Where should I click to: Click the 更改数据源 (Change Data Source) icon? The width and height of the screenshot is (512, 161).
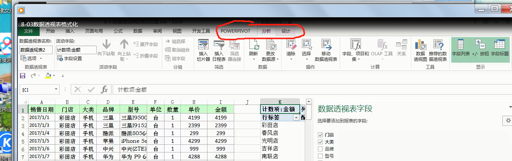coord(271,45)
